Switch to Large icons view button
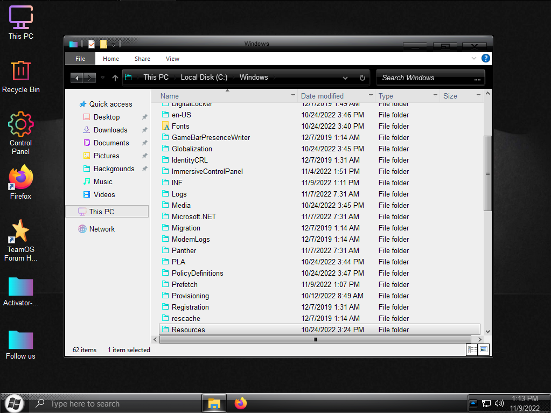The height and width of the screenshot is (413, 551). tap(484, 349)
